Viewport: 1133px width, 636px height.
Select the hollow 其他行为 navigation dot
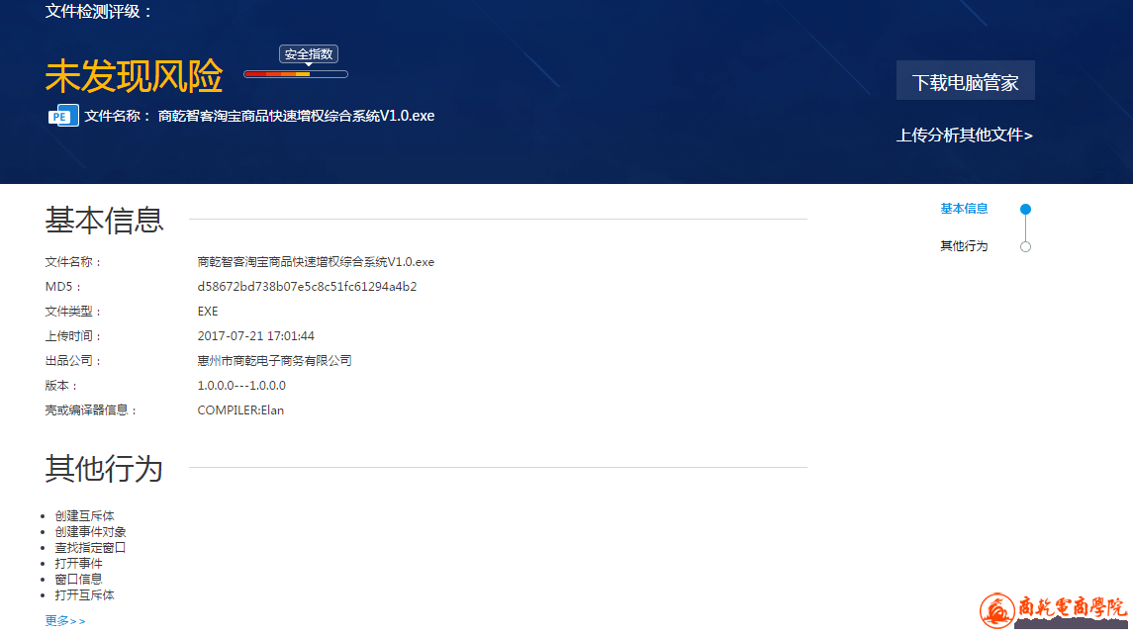point(1025,247)
